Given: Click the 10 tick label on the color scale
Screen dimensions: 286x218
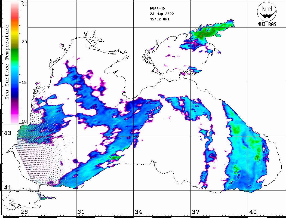Looking at the screenshot, I should 24,121.
